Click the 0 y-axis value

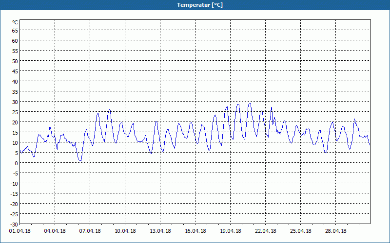(x=17, y=163)
